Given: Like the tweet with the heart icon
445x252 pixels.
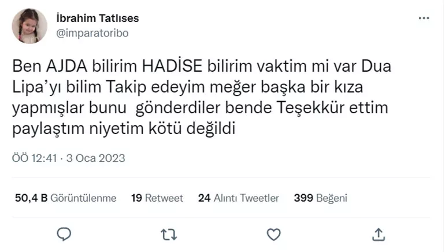Looking at the screenshot, I should 273,233.
